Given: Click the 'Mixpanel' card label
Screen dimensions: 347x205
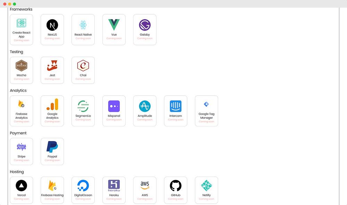Looking at the screenshot, I should [114, 116].
